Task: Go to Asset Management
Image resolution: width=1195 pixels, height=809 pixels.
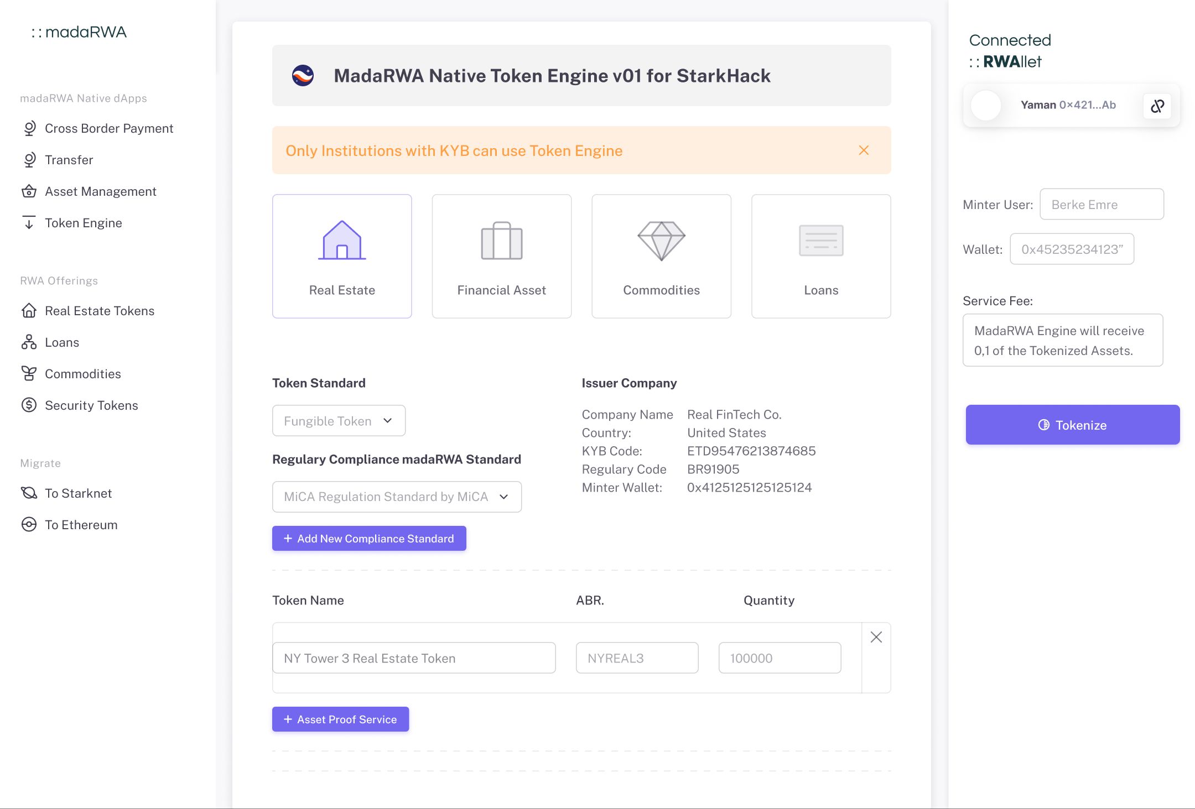Action: (x=89, y=191)
